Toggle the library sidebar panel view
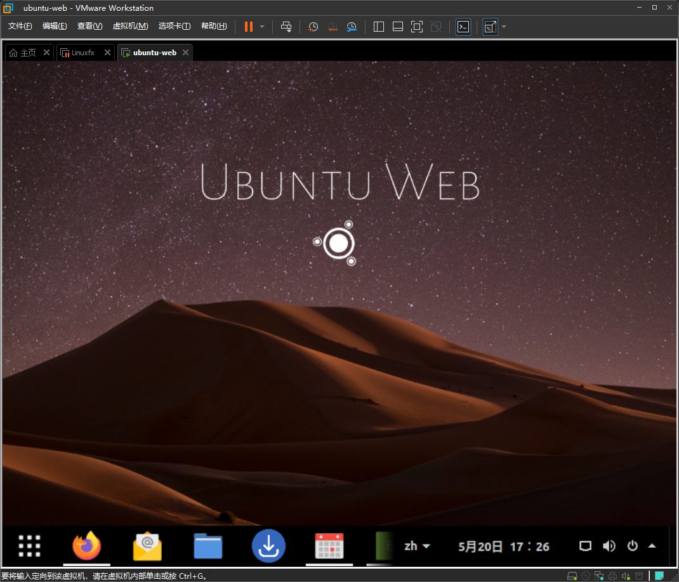This screenshot has height=582, width=679. click(379, 27)
